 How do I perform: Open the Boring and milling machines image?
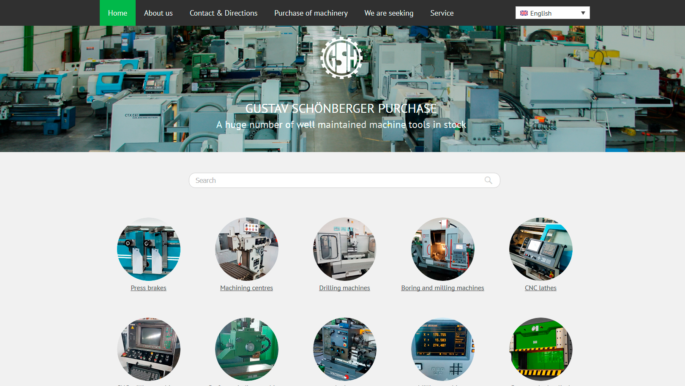(442, 249)
